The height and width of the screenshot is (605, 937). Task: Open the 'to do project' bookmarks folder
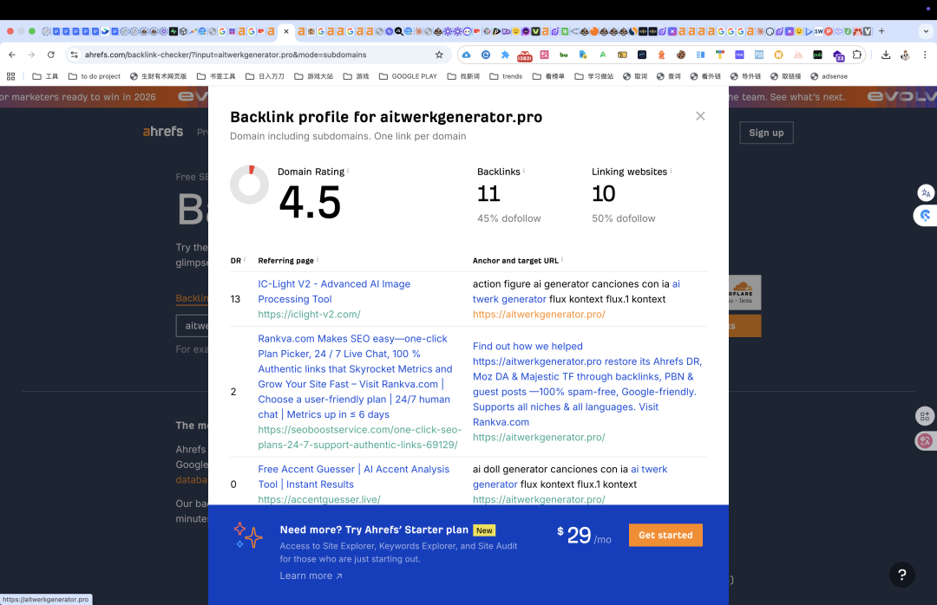tap(95, 76)
